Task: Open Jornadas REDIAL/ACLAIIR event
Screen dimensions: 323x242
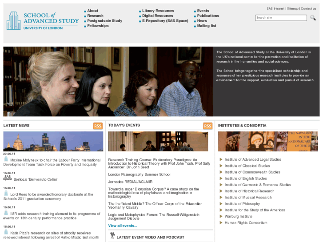Action: coord(130,182)
